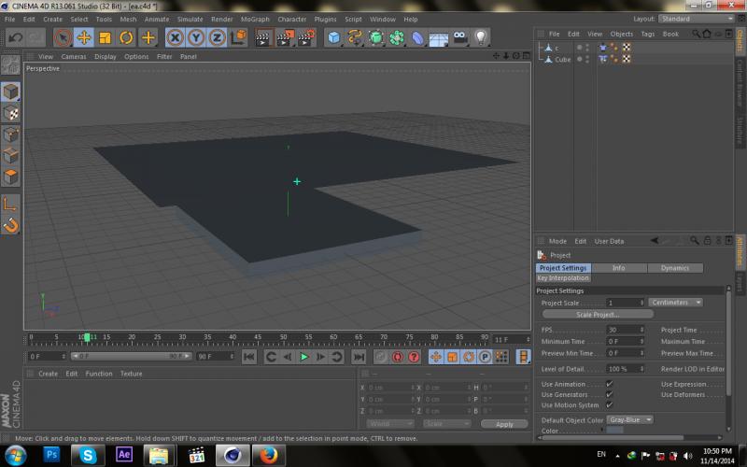Viewport: 747px width, 467px height.
Task: Click the Add Cube primitive icon
Action: coord(333,38)
